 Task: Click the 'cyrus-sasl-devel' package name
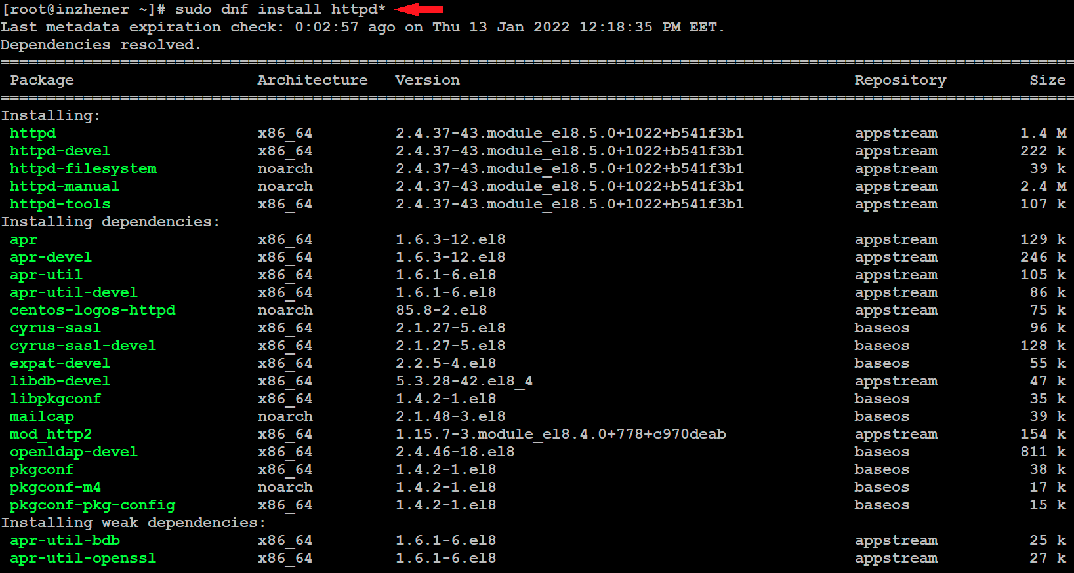tap(83, 346)
